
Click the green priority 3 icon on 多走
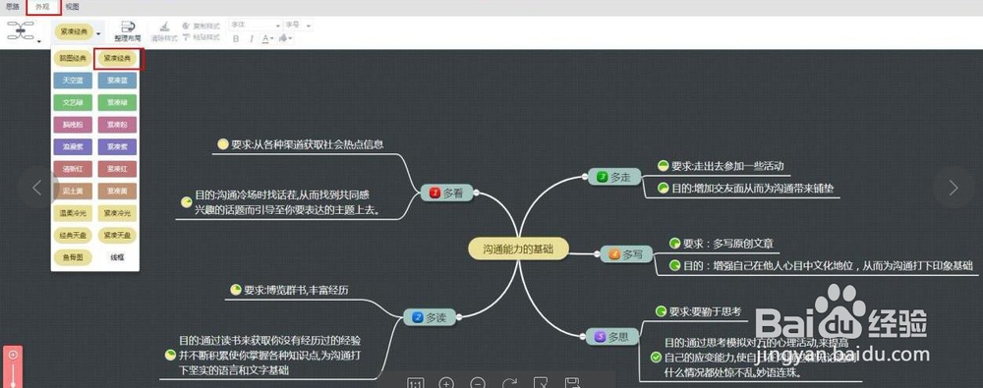(x=603, y=178)
